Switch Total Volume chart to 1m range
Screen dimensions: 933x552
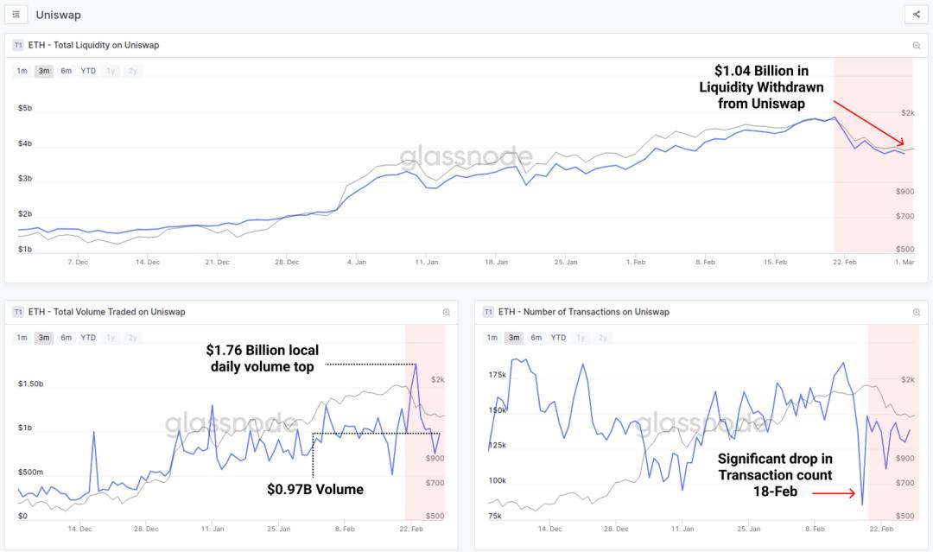coord(22,338)
